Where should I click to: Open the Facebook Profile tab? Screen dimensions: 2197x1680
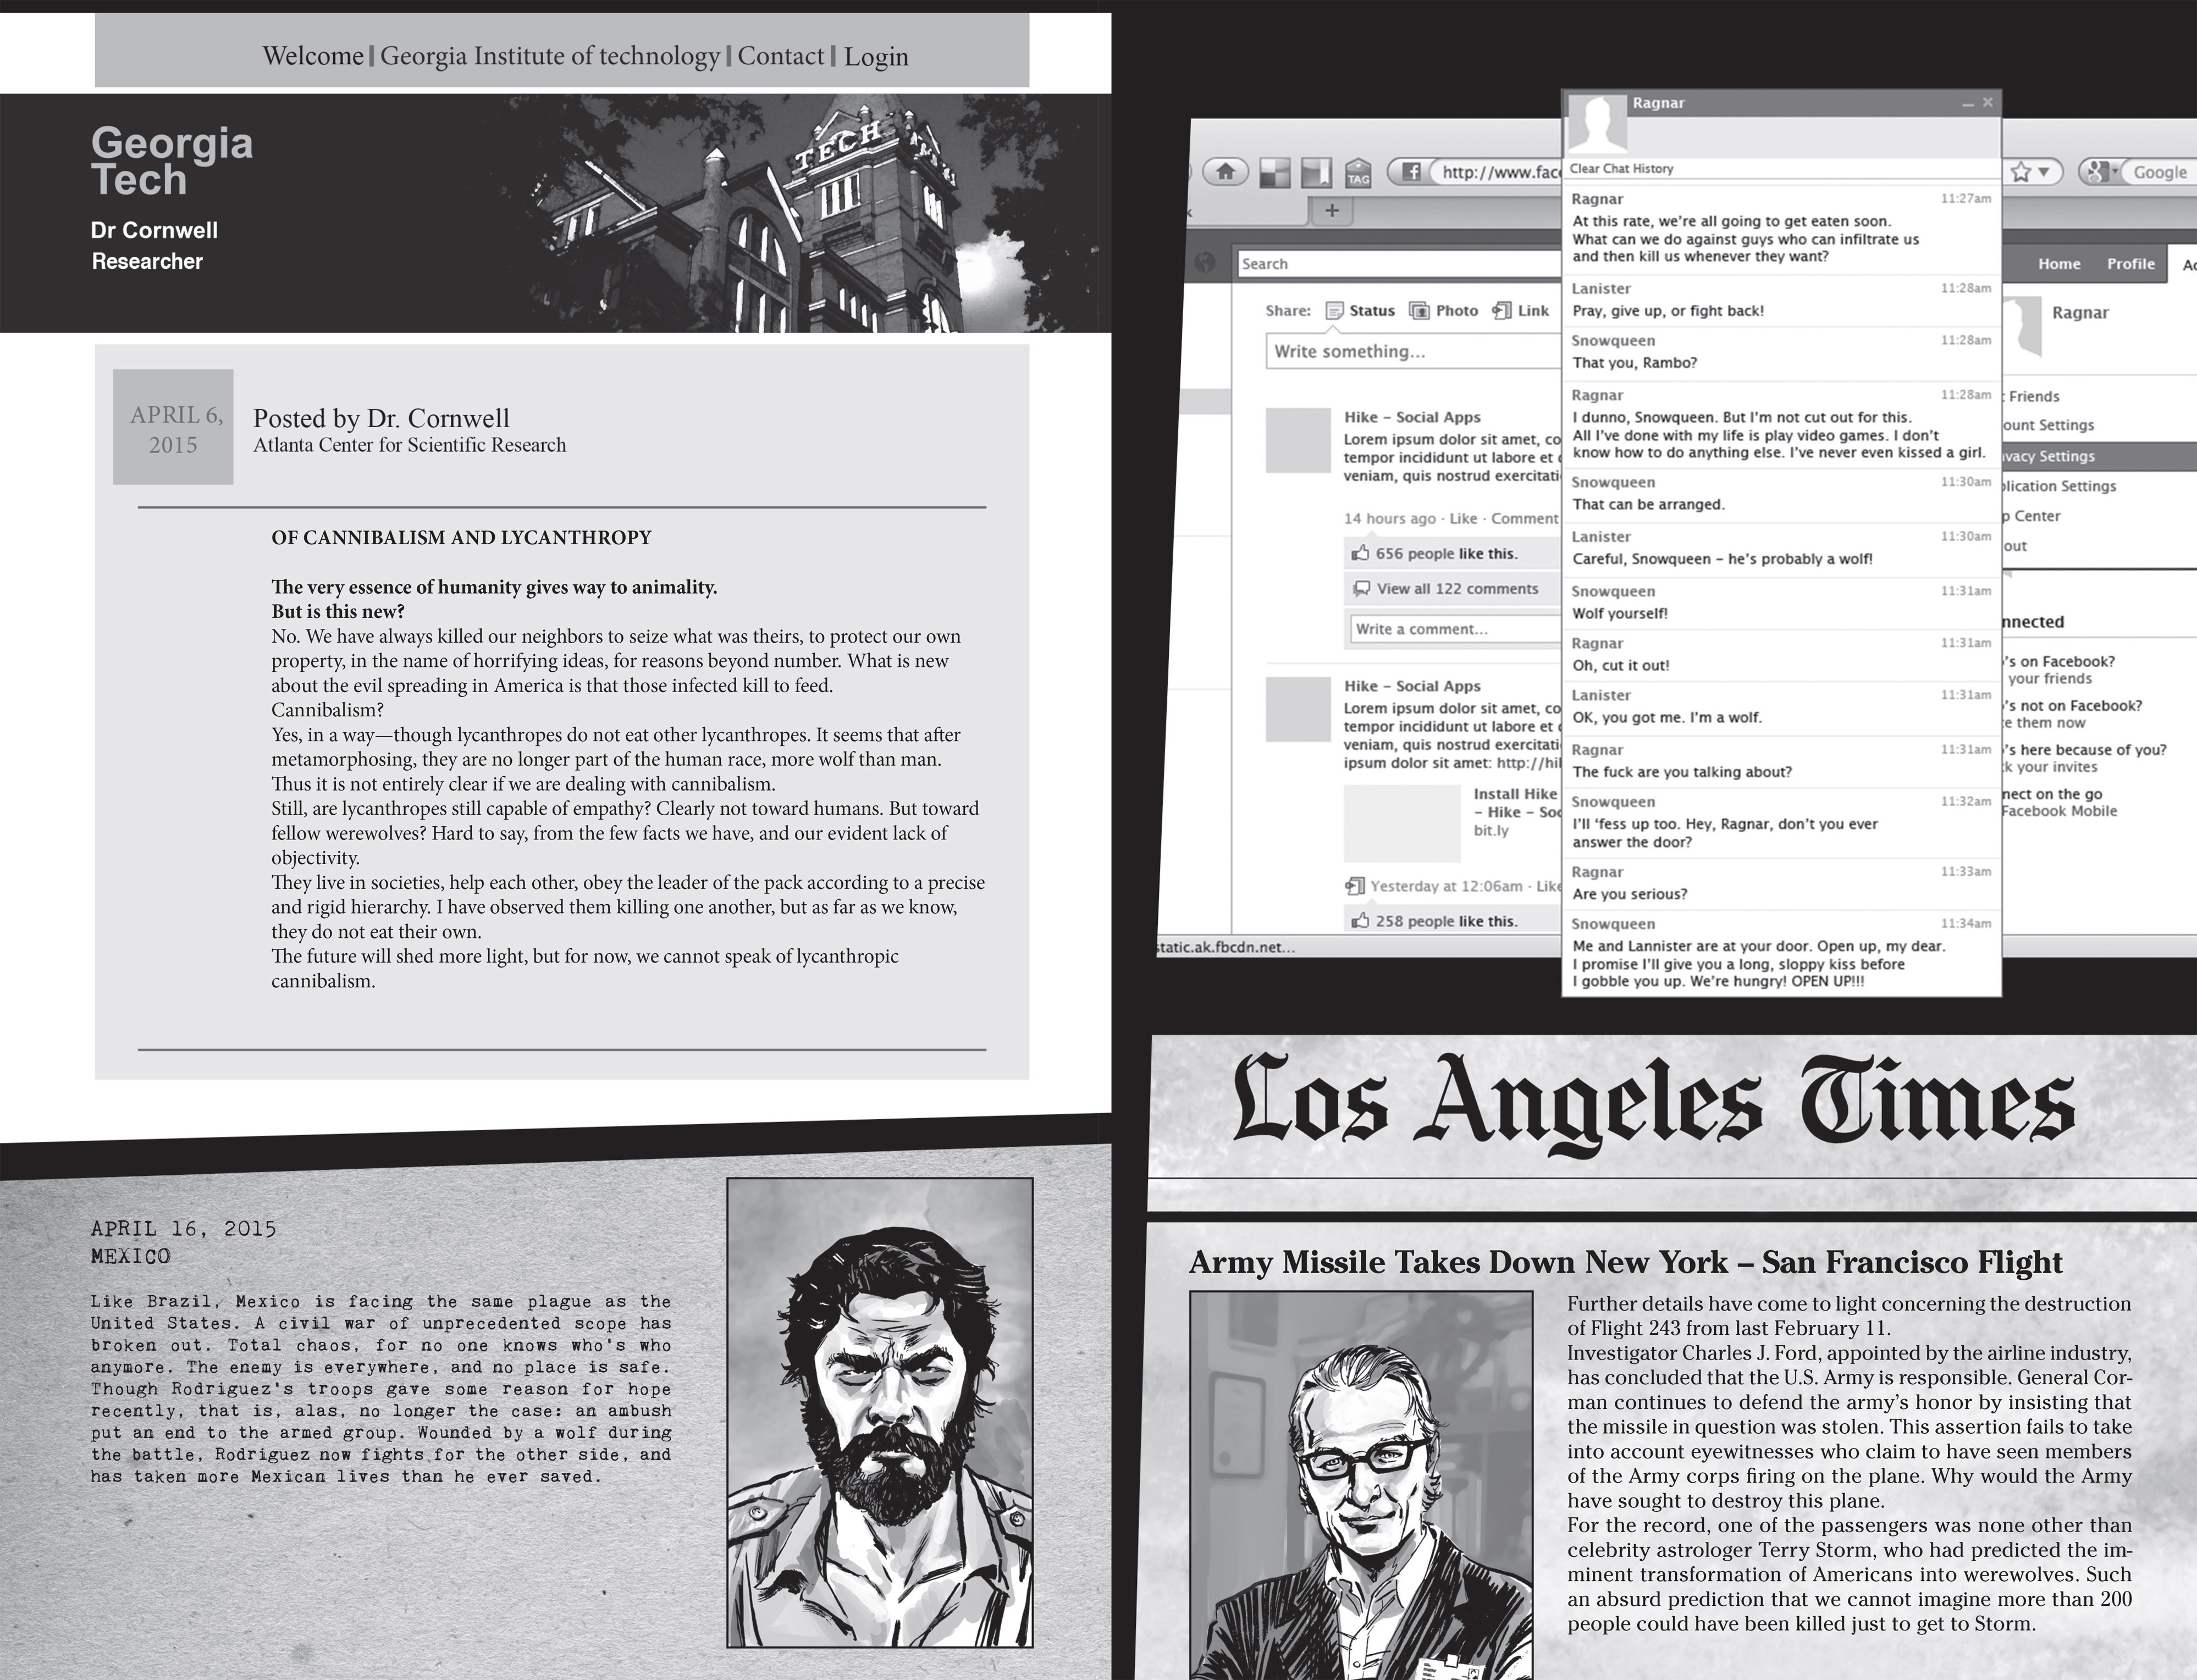coord(2130,264)
